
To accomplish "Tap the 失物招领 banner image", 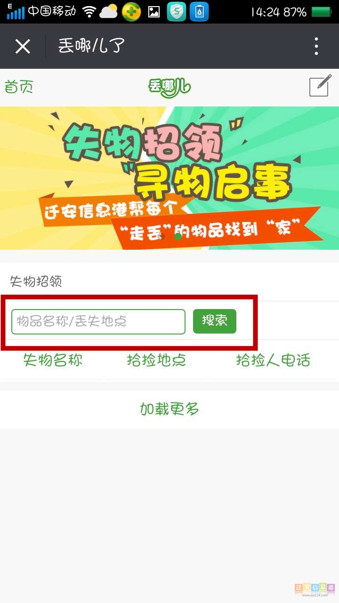I will click(169, 178).
